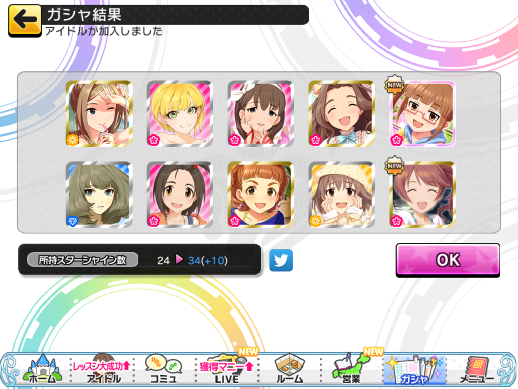The image size is (518, 389).
Task: Confirm with the pink OK button
Action: coord(448,260)
